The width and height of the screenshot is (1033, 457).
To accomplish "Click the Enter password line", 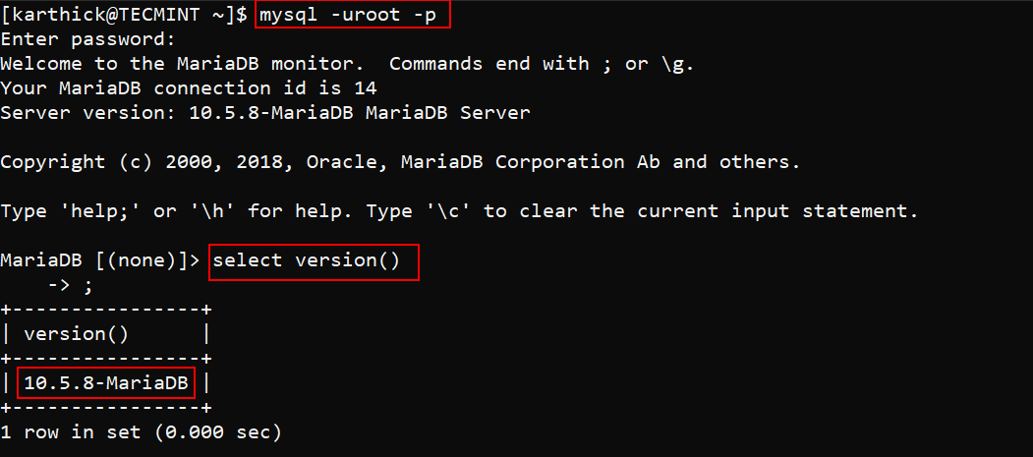I will [x=88, y=40].
